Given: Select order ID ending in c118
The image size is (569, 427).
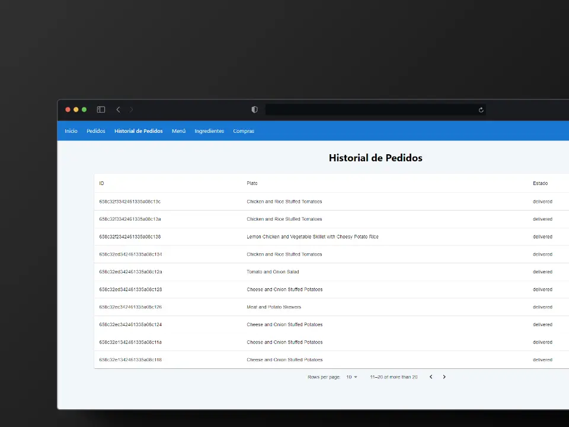Looking at the screenshot, I should pos(130,360).
